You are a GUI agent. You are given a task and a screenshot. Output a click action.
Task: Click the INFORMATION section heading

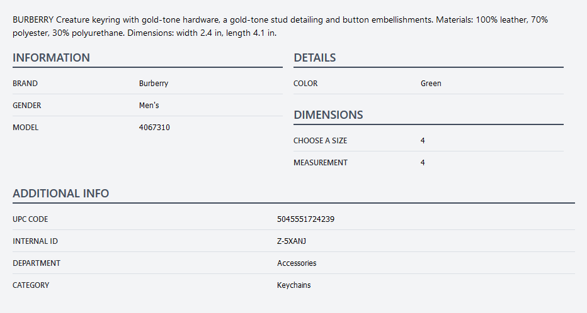point(51,58)
